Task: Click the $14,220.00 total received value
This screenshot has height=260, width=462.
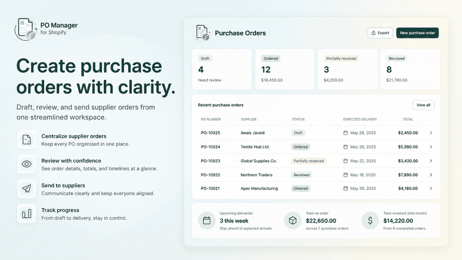Action: pyautogui.click(x=398, y=221)
